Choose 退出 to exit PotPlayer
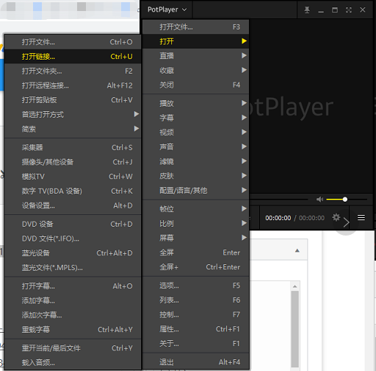 196,362
